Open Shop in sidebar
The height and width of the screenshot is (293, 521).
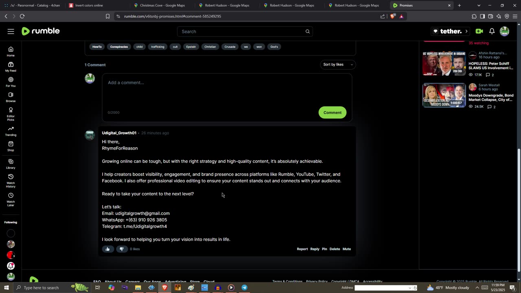11,146
